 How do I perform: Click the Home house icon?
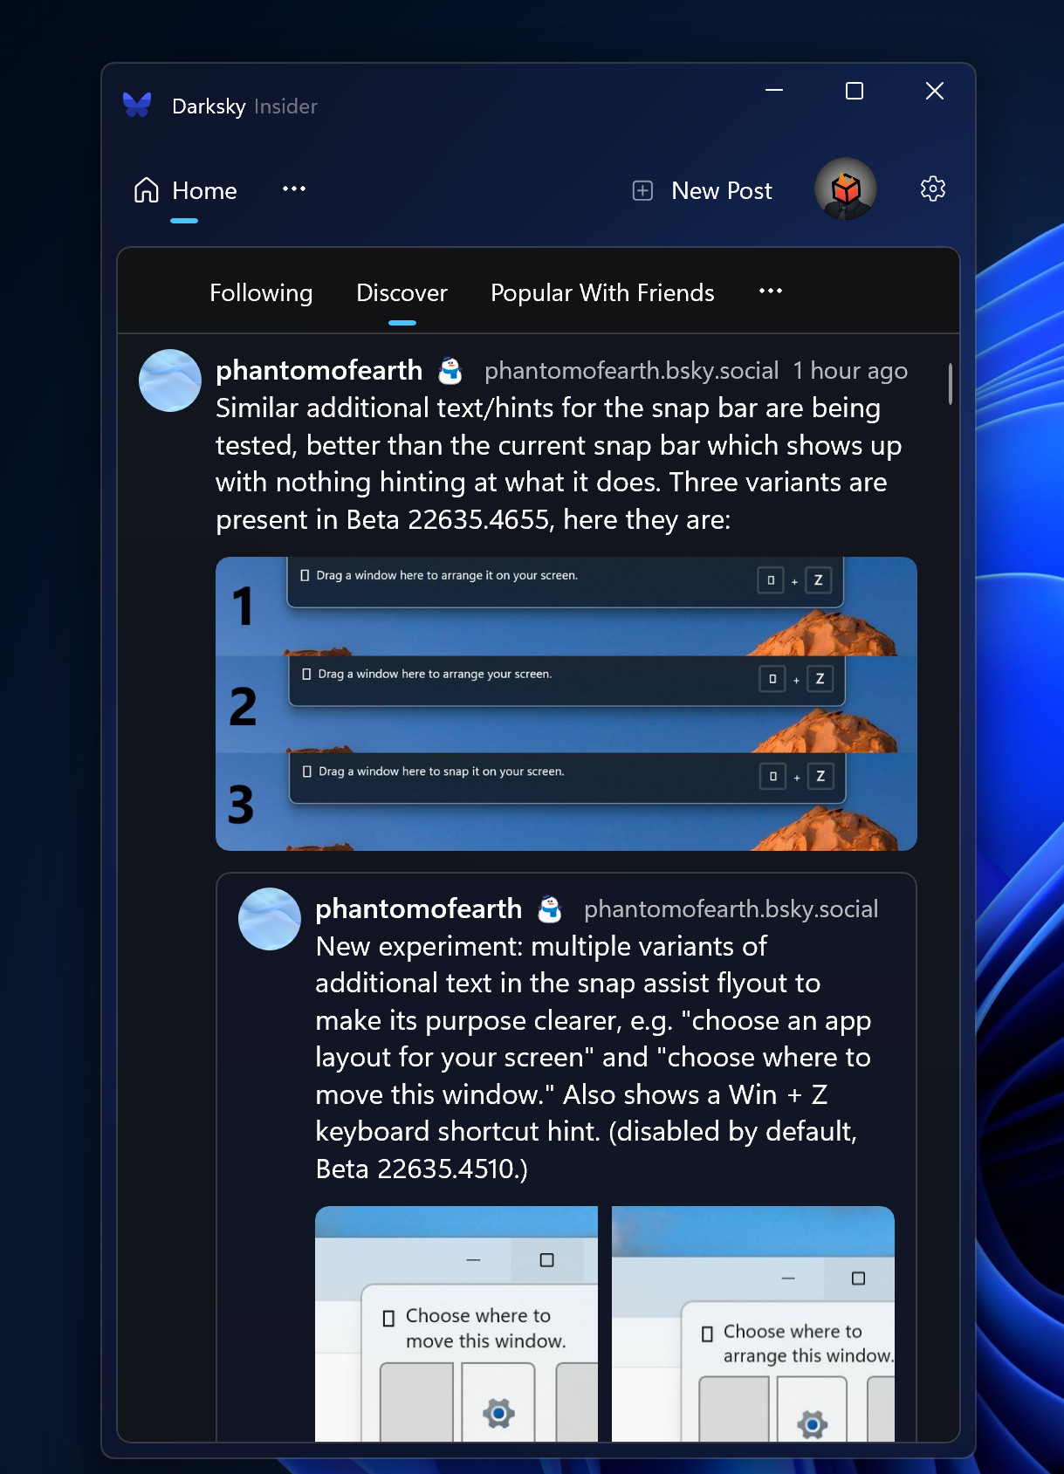click(x=147, y=189)
